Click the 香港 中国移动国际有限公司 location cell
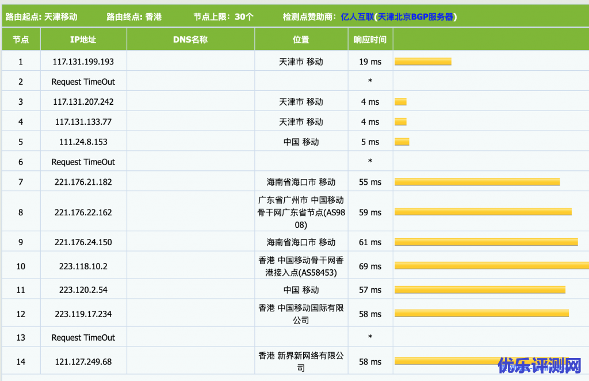589x381 pixels. point(301,314)
